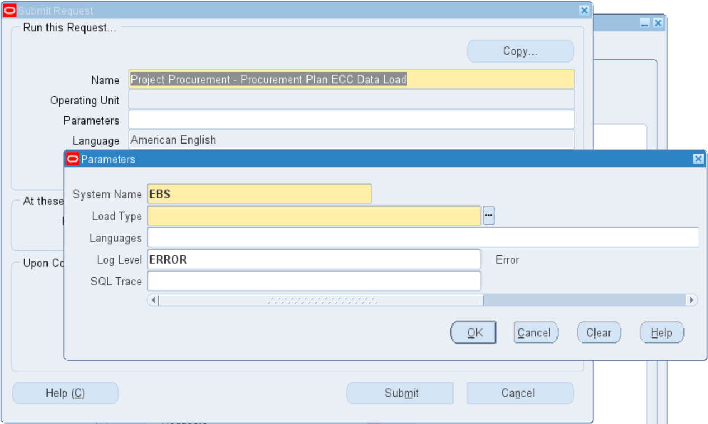708x424 pixels.
Task: Focus the System Name field
Action: coord(259,194)
